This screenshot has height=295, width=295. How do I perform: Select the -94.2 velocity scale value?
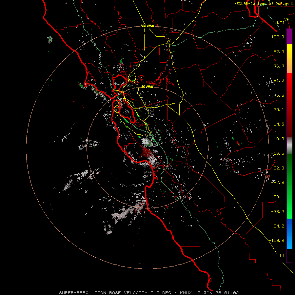[x=278, y=226]
